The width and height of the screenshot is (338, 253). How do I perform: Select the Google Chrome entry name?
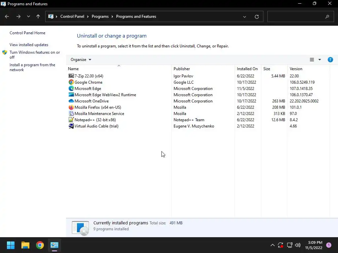click(x=88, y=82)
